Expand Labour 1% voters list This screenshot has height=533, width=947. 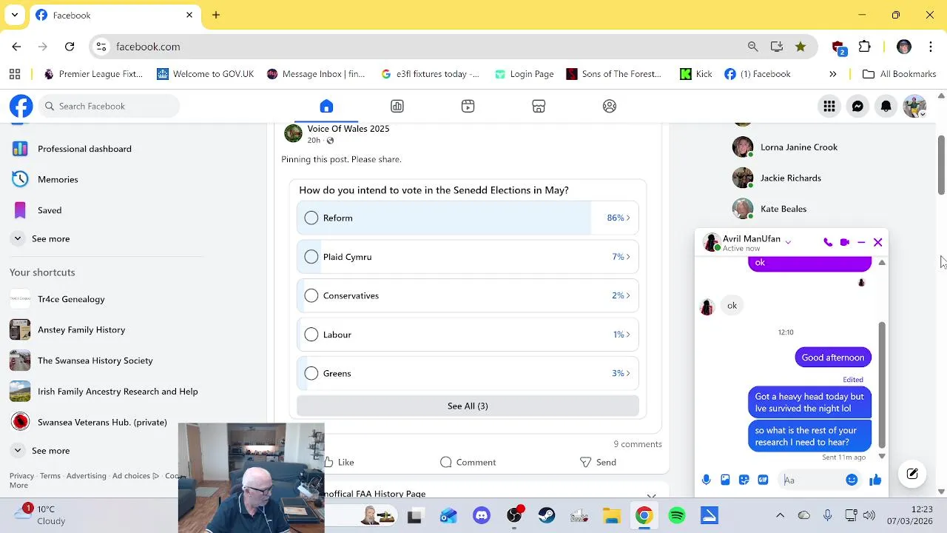(x=621, y=335)
